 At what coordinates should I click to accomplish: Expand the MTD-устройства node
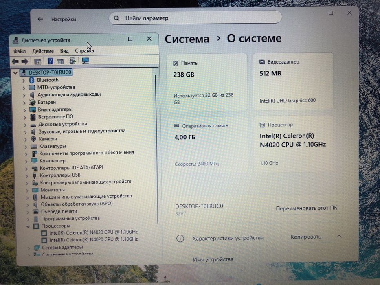tap(24, 88)
